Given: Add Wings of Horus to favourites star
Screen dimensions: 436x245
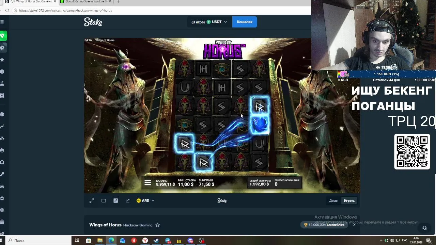Looking at the screenshot, I should coord(157,225).
